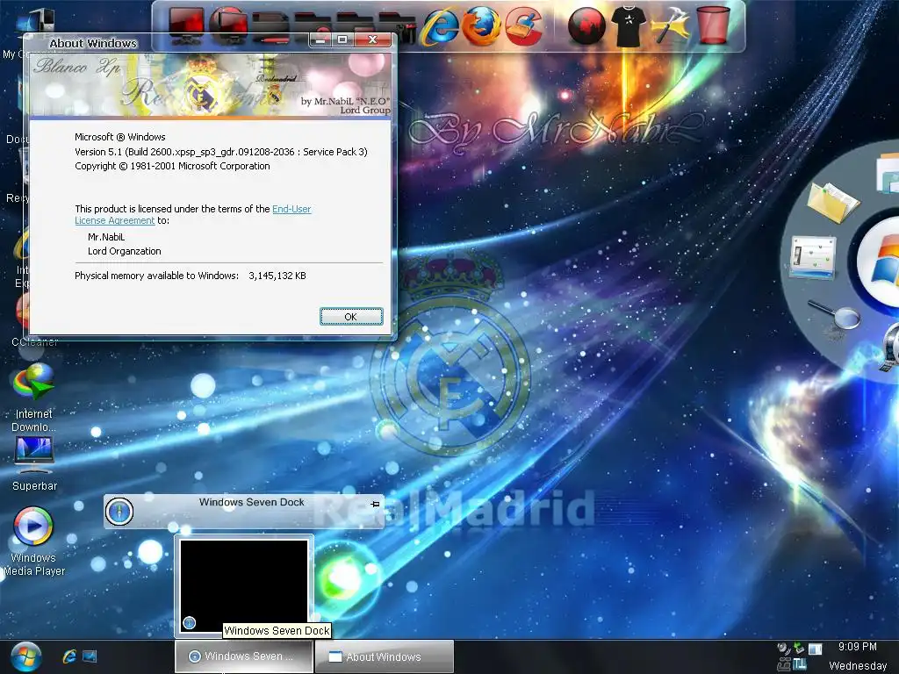Open the dark drive icon in top dock

click(270, 26)
